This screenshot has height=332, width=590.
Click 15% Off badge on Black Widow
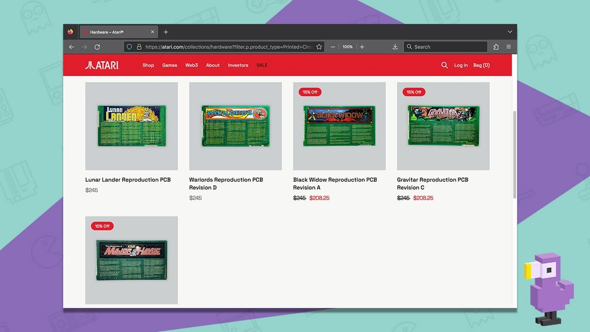point(310,92)
